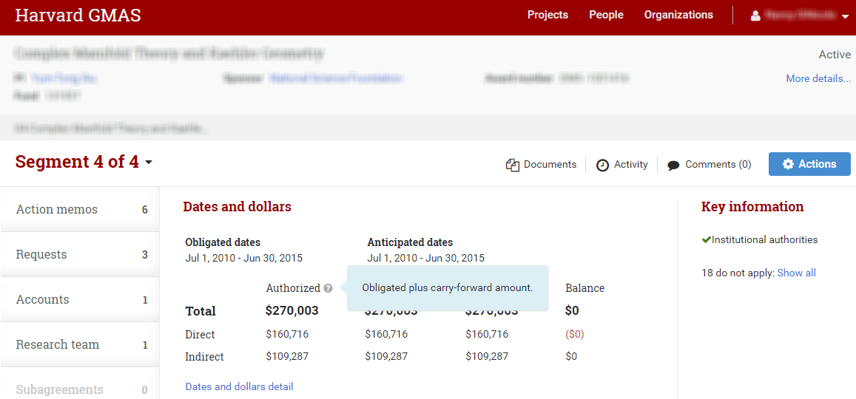Select the Action memos sidebar tab
The image size is (856, 399).
click(x=80, y=209)
